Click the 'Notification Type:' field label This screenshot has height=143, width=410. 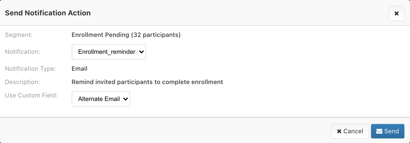tap(30, 69)
